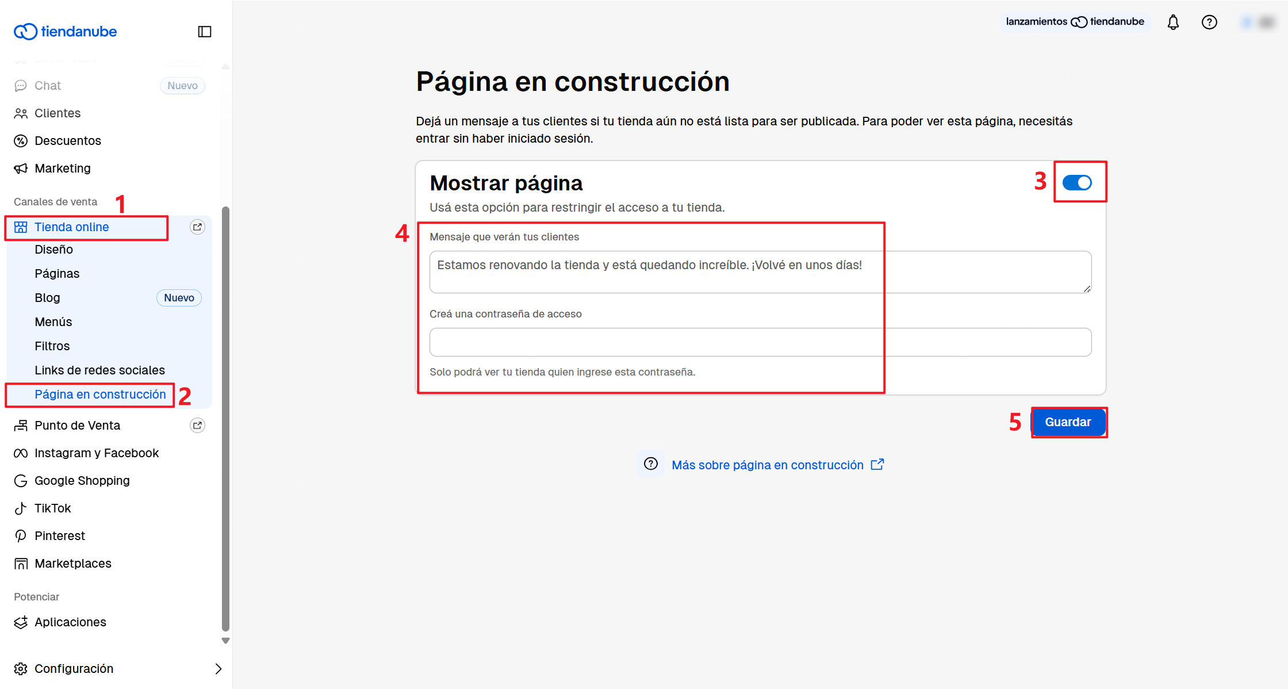Screen dimensions: 1288x689
Task: Click the Aplicaciones layers icon
Action: pyautogui.click(x=21, y=622)
